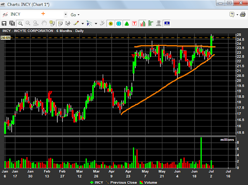Minimize the chart window

coord(221,3)
